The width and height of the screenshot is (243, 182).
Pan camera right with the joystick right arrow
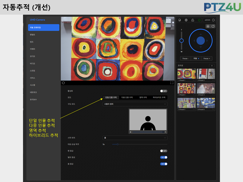coord(207,41)
